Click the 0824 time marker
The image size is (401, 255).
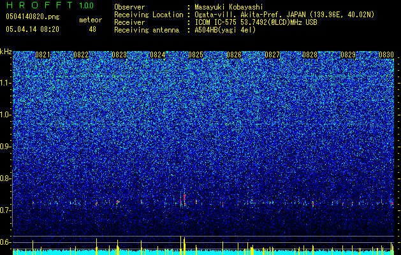[157, 55]
